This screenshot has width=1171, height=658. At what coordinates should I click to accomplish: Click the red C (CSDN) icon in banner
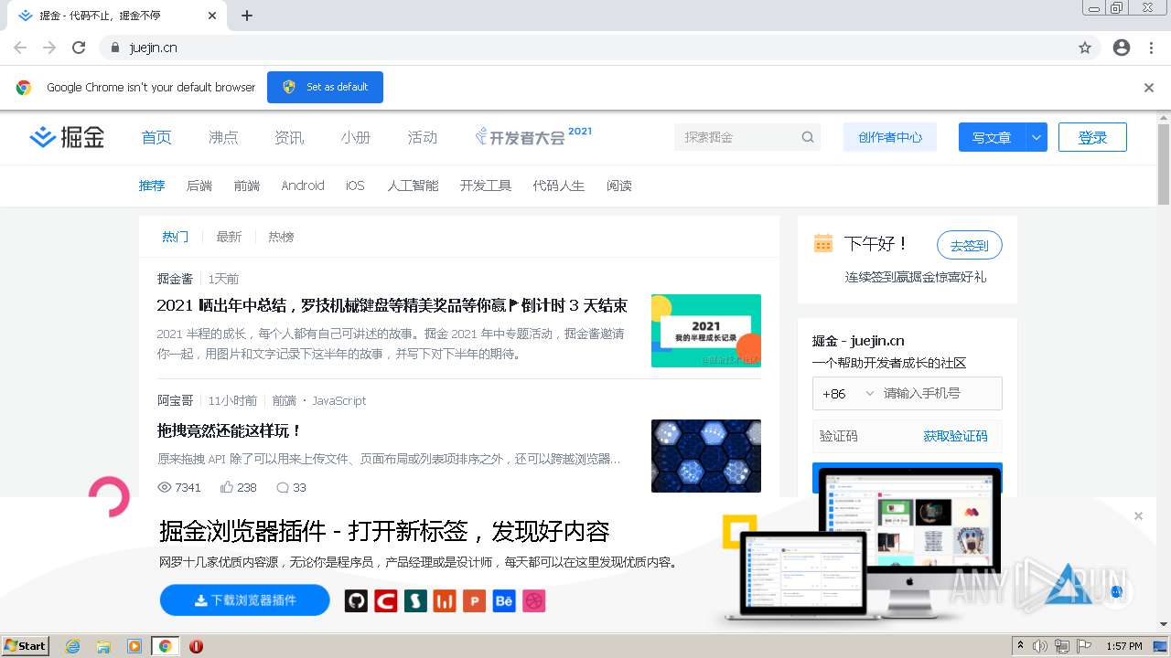coord(386,600)
